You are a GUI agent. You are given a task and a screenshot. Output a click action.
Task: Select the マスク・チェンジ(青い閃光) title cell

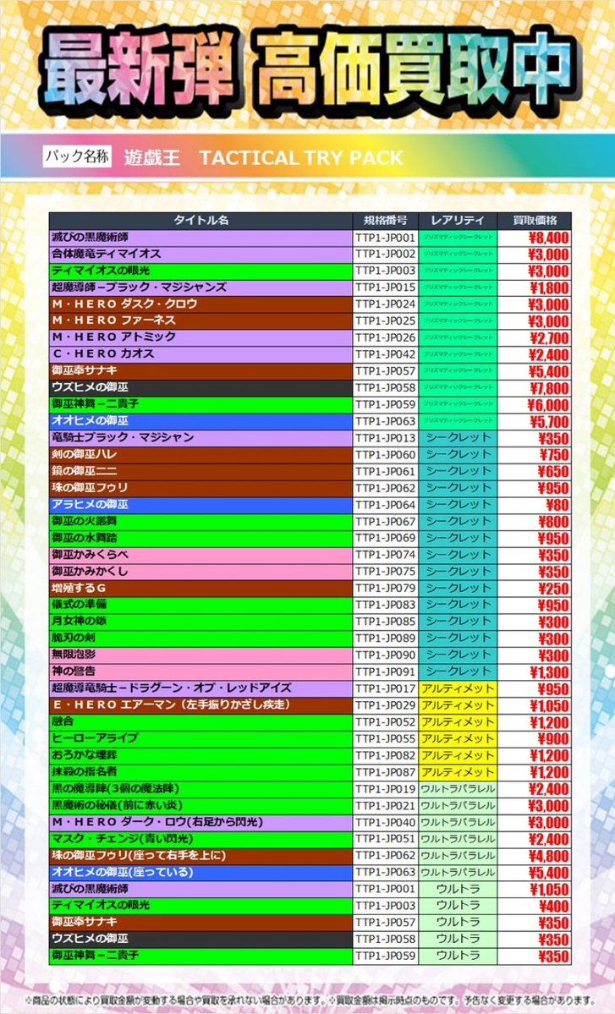200,840
